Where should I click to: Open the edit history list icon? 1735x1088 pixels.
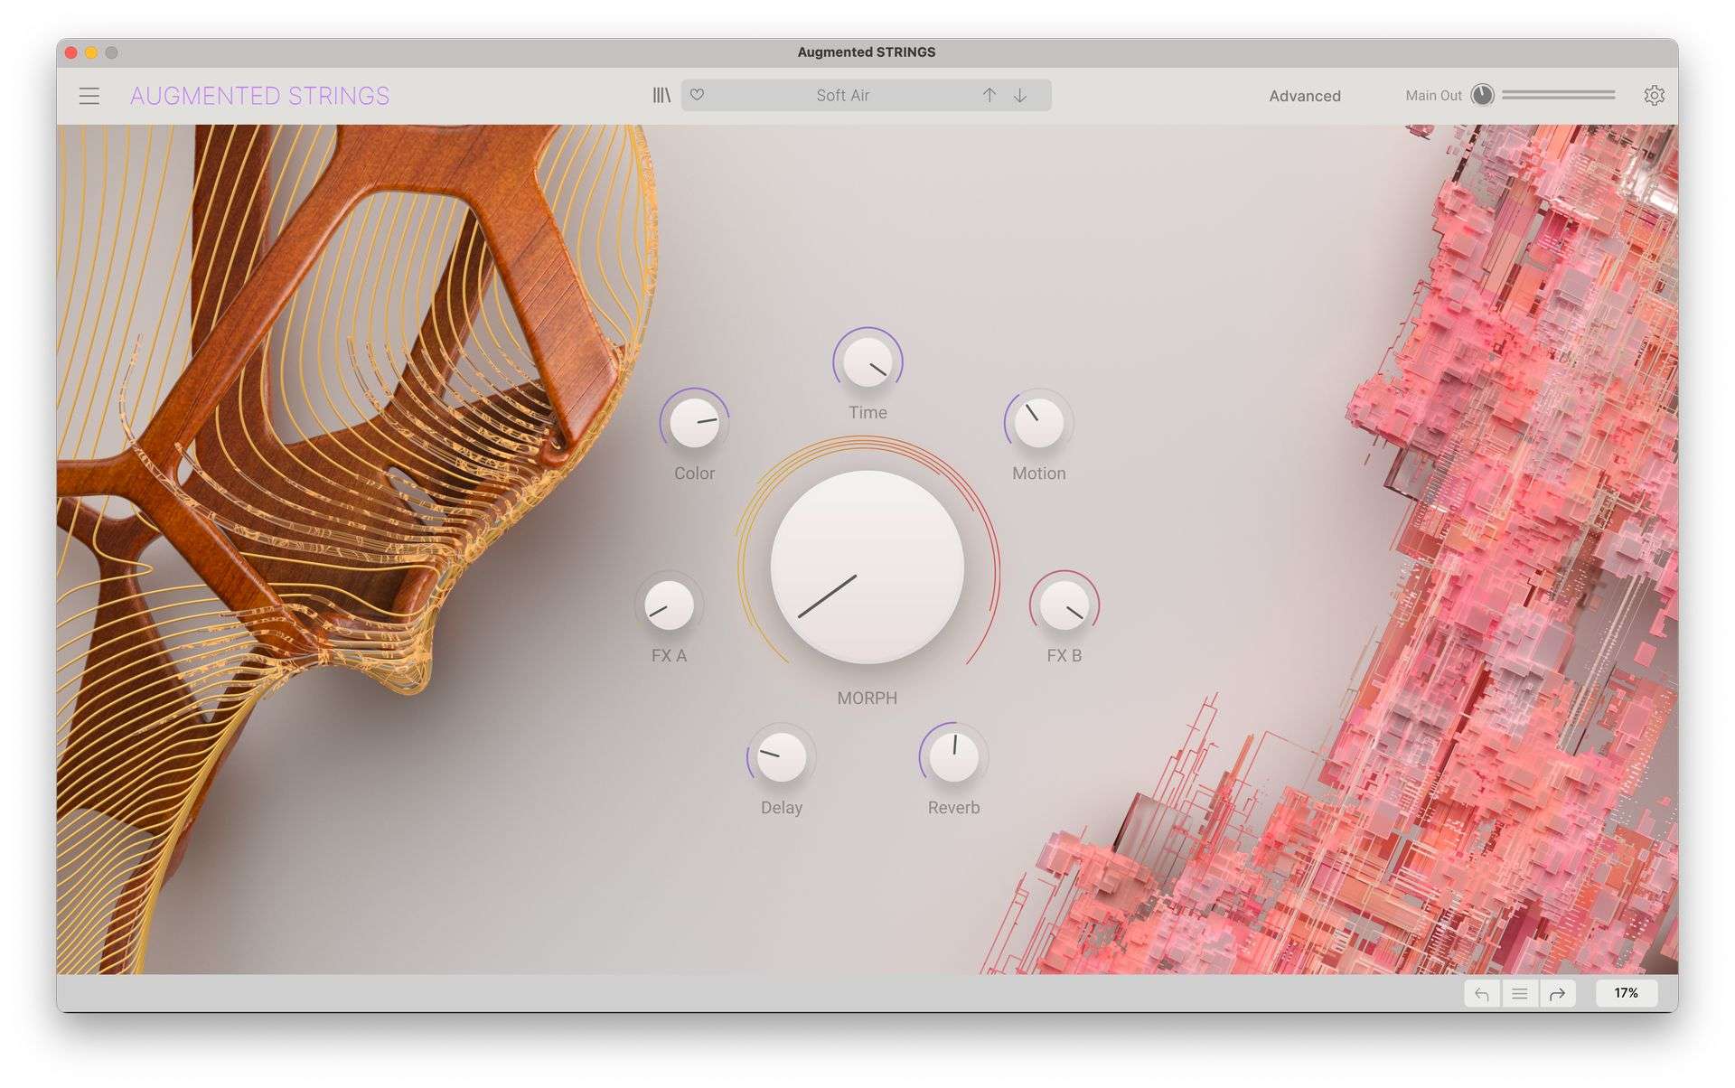[x=1520, y=993]
